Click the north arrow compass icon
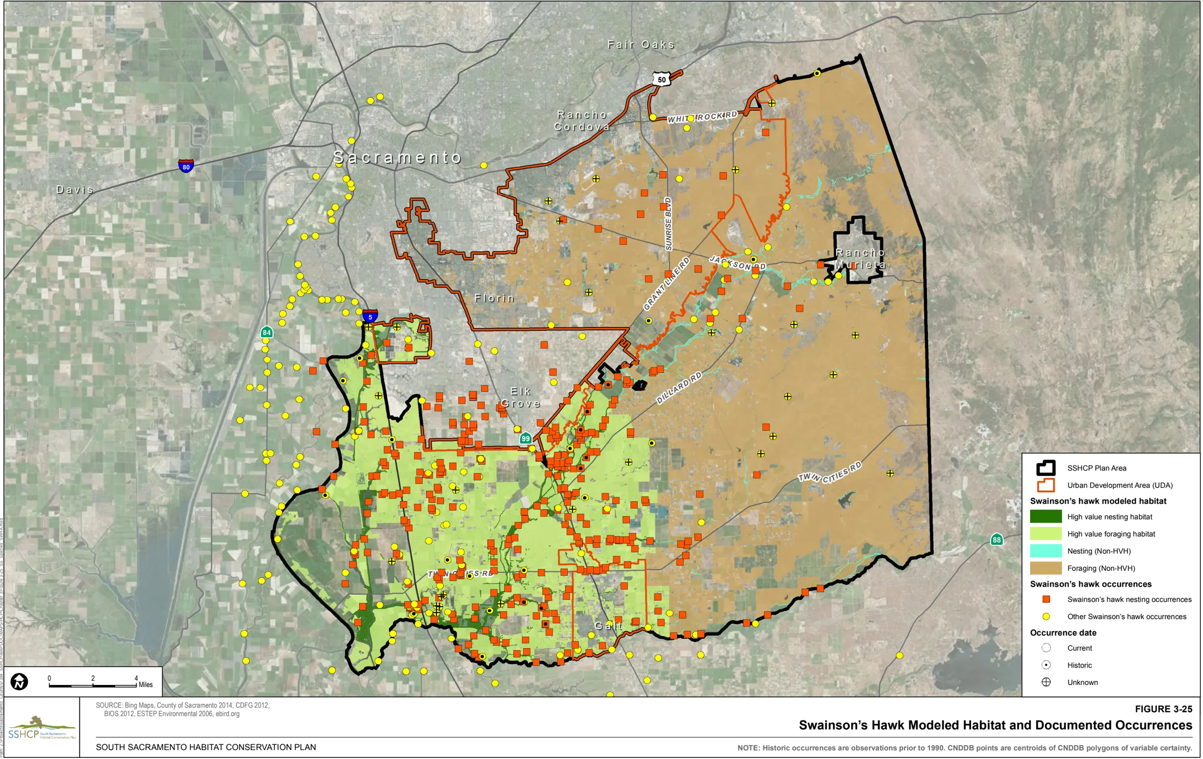This screenshot has width=1203, height=759. (19, 682)
